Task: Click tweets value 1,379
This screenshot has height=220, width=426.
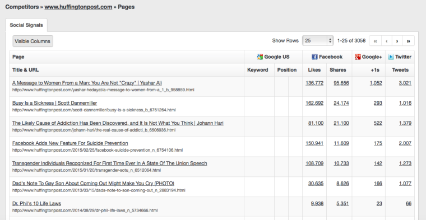Action: 405,123
